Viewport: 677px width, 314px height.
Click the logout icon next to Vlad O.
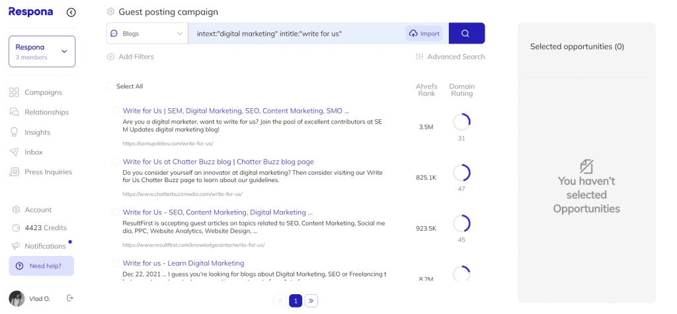(70, 298)
